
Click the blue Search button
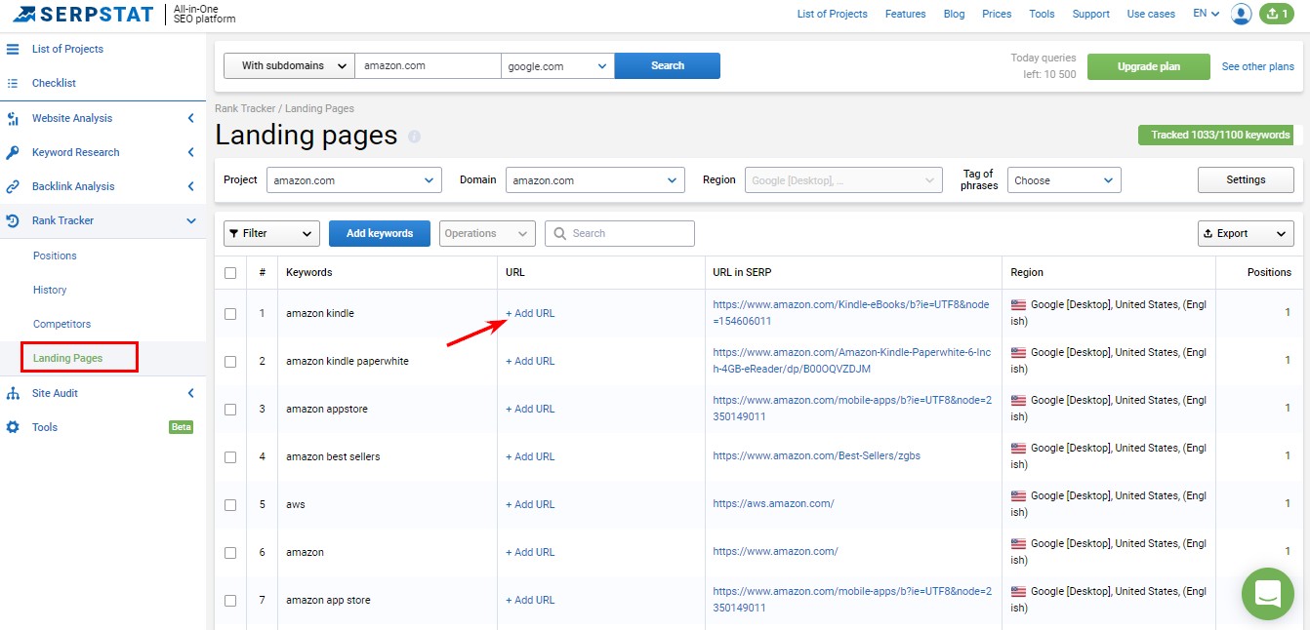(x=668, y=65)
